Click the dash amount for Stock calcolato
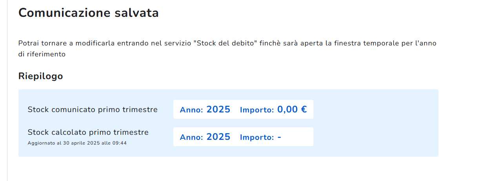504x181 pixels. click(x=279, y=137)
